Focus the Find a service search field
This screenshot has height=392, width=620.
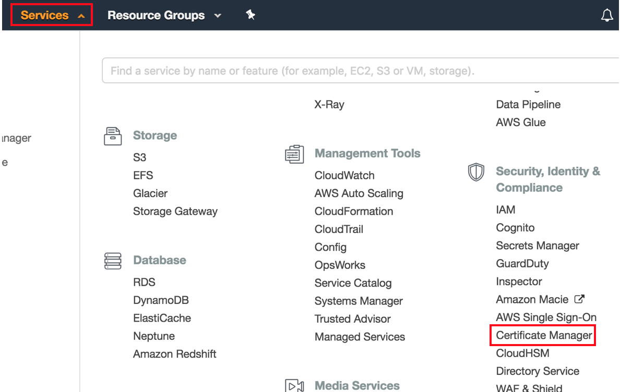360,70
